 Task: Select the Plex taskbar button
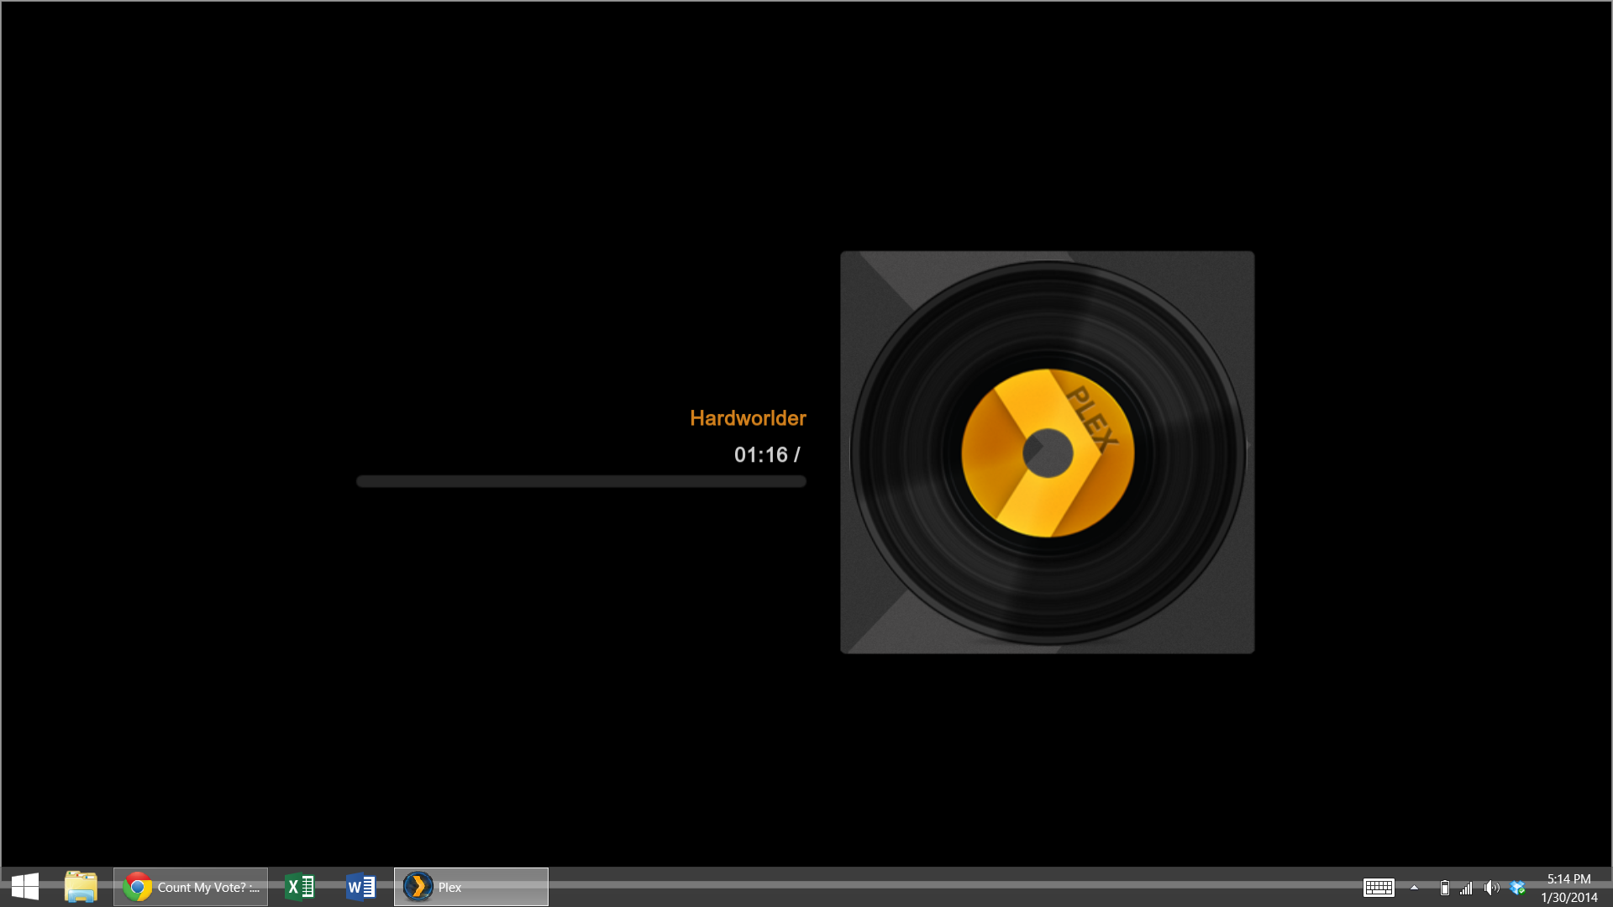click(x=471, y=887)
